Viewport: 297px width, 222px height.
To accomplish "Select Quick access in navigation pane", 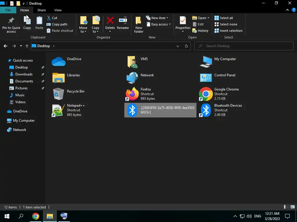I will tap(23, 60).
